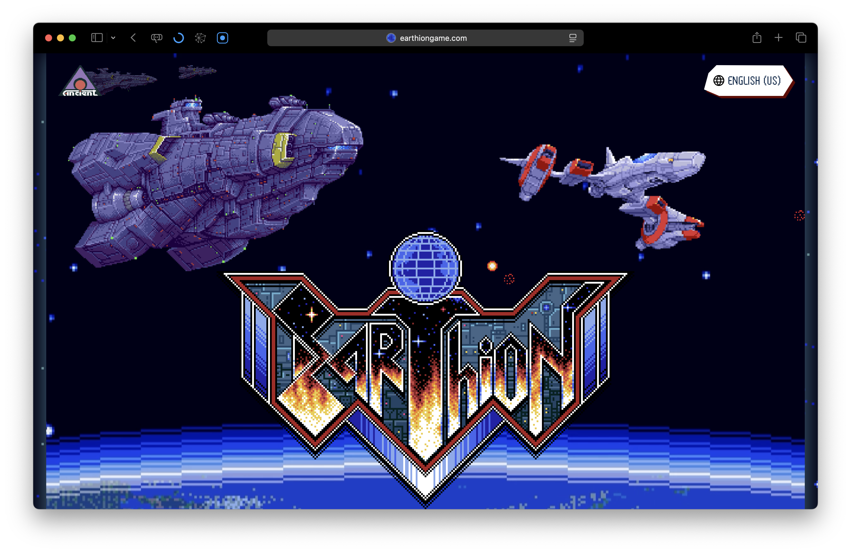
Task: Open the tab group dropdown chevron
Action: coord(113,38)
